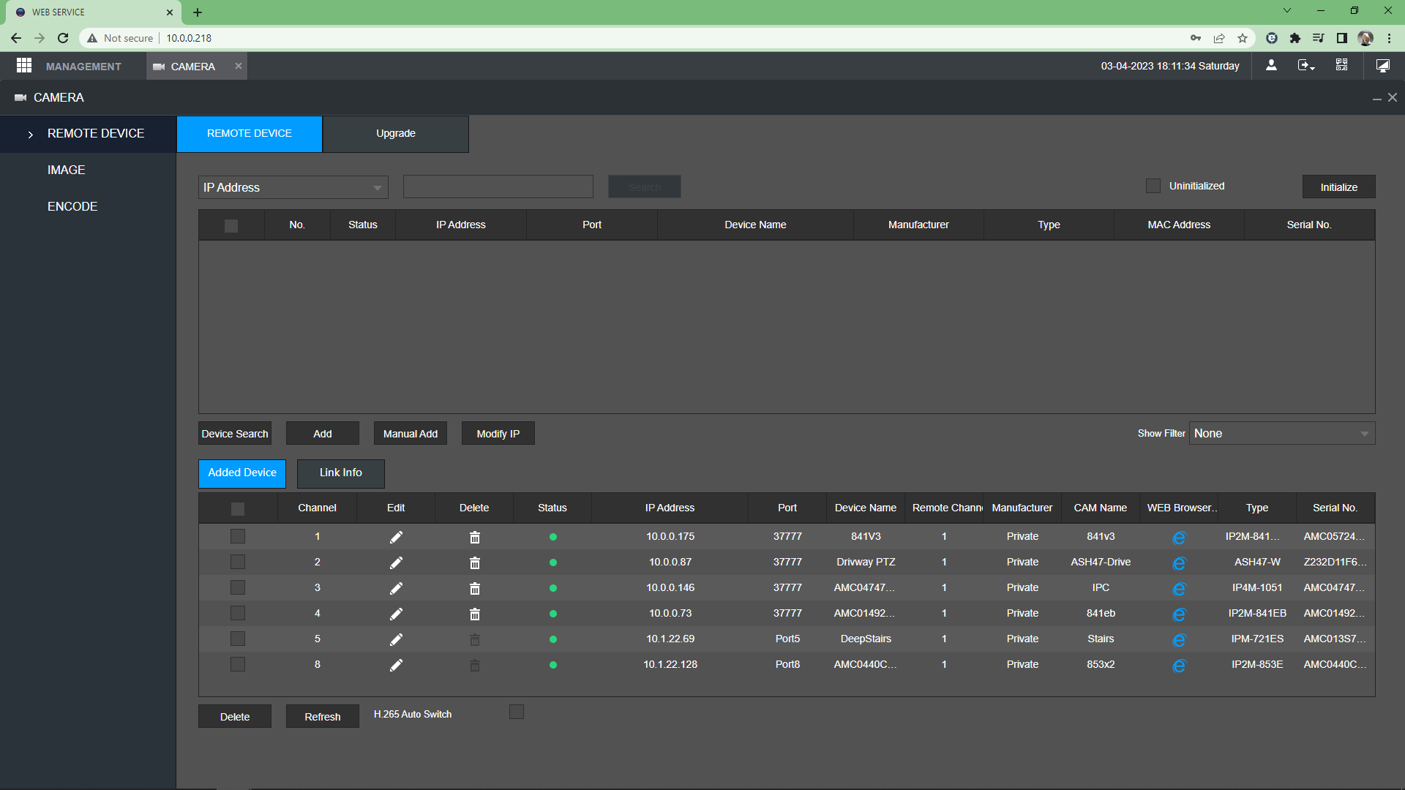Bookmark this page with star icon
The width and height of the screenshot is (1405, 790).
click(1243, 38)
